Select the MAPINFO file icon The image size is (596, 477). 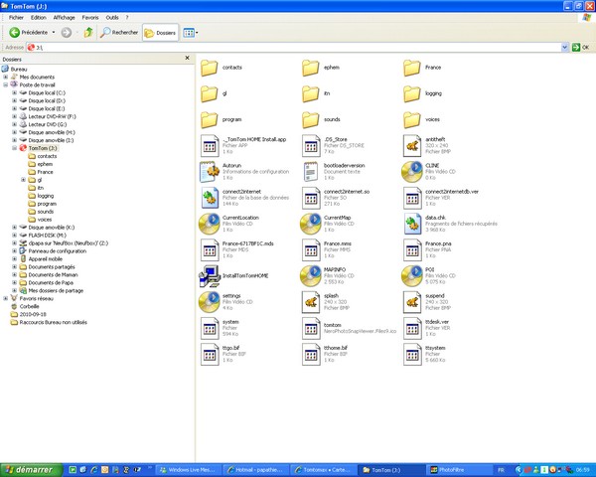(311, 276)
